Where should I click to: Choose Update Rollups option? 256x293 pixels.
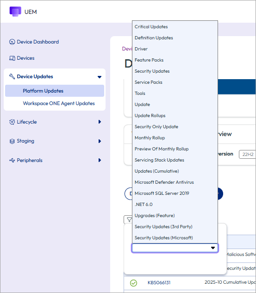175,116
